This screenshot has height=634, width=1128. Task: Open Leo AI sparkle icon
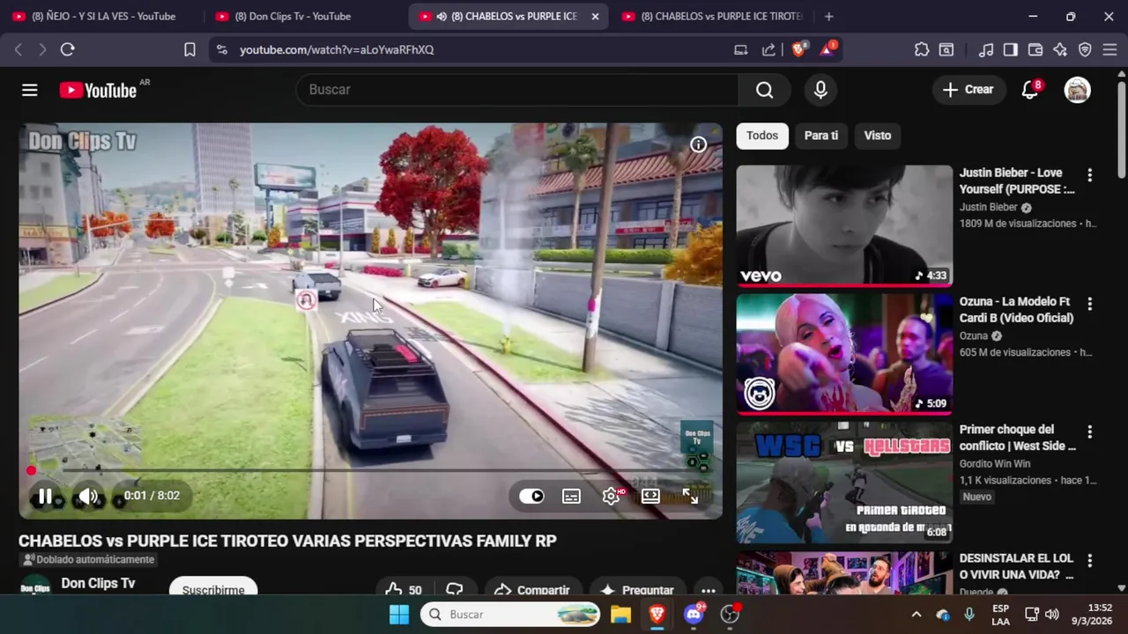[x=1060, y=50]
